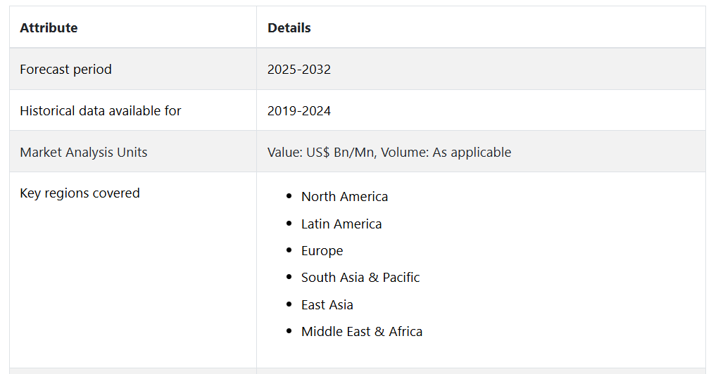711x374 pixels.
Task: Select the Market Analysis Units label
Action: coord(83,152)
